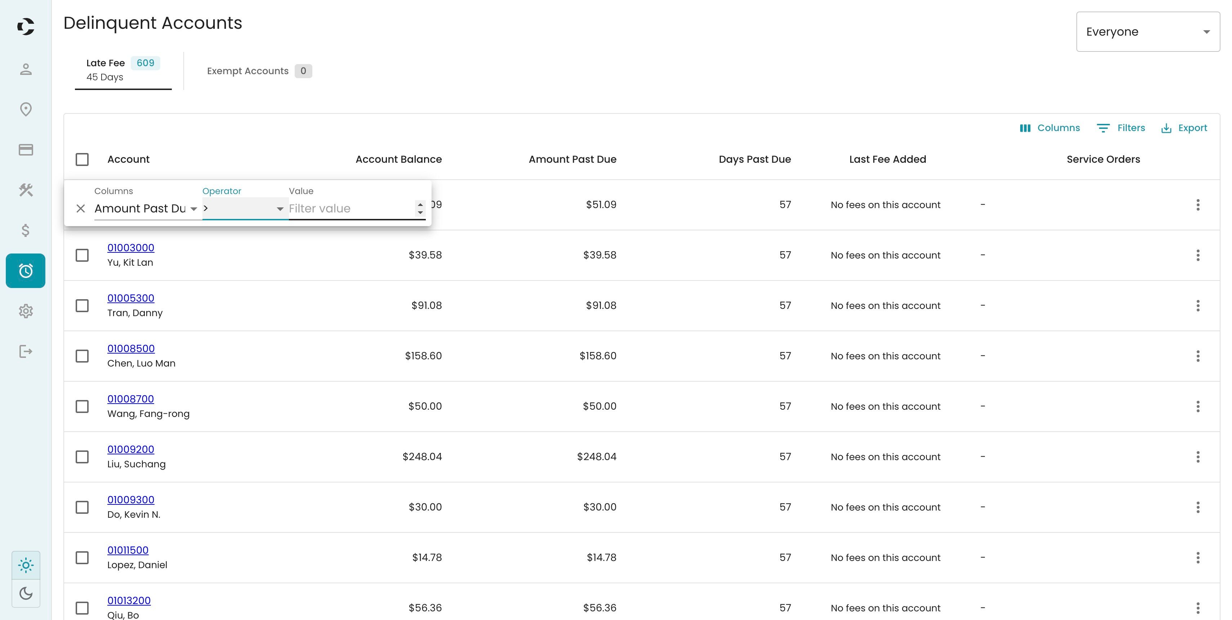
Task: Select the checkbox for Yu, Kit Lan
Action: pos(82,255)
